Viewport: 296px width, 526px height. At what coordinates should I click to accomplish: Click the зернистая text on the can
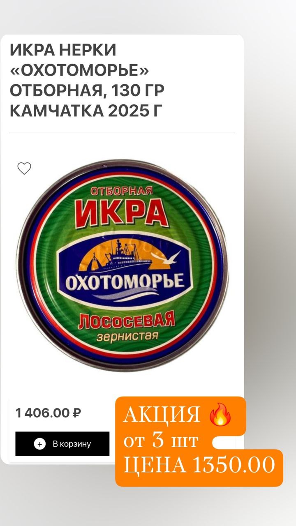coord(127,336)
